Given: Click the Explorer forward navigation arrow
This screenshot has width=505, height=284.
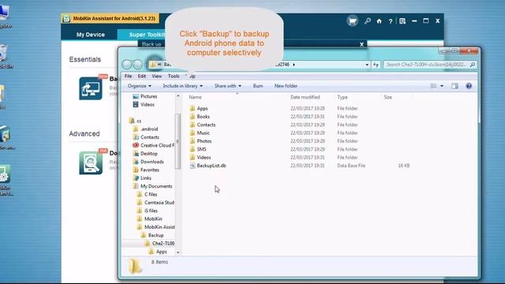Looking at the screenshot, I should click(137, 65).
